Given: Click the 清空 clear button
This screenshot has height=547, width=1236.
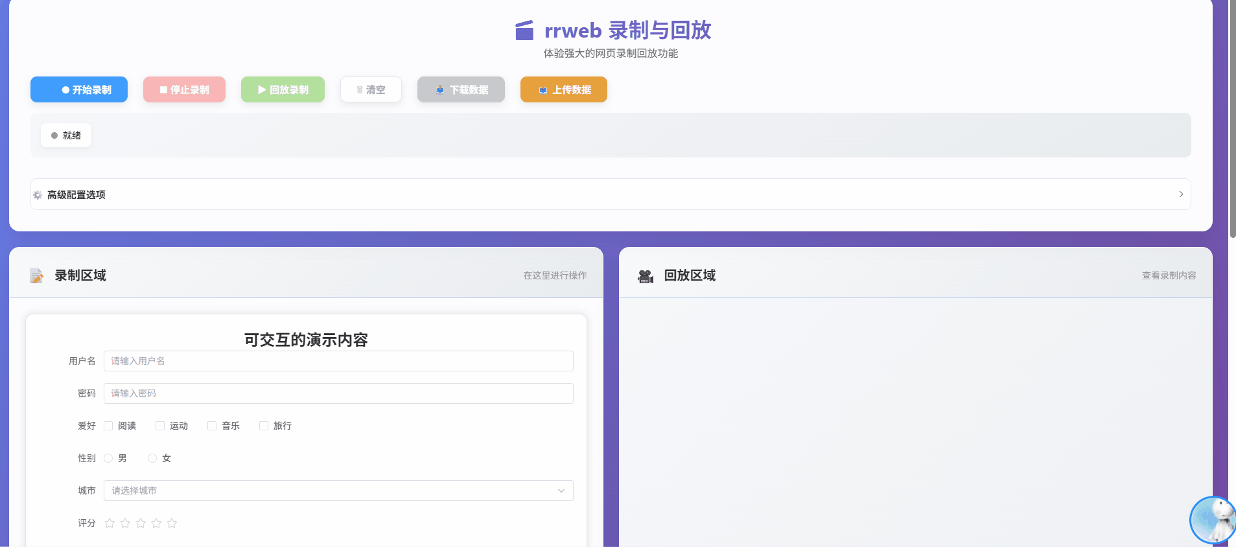Looking at the screenshot, I should coord(371,89).
